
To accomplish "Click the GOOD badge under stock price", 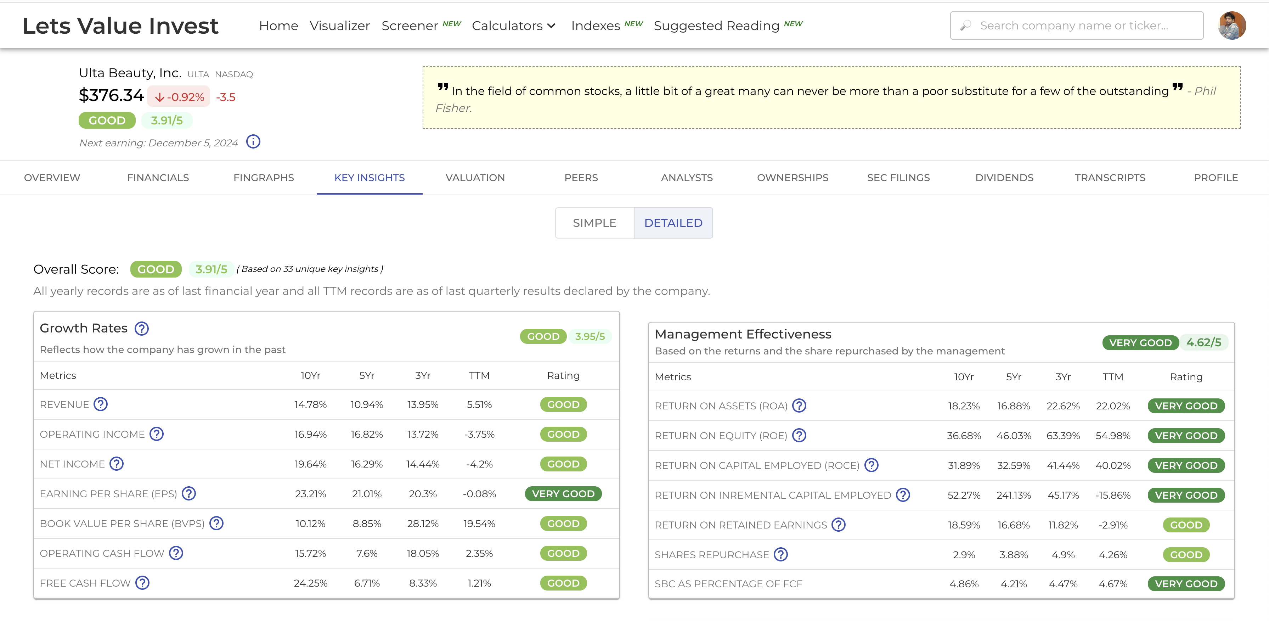I will click(x=107, y=120).
